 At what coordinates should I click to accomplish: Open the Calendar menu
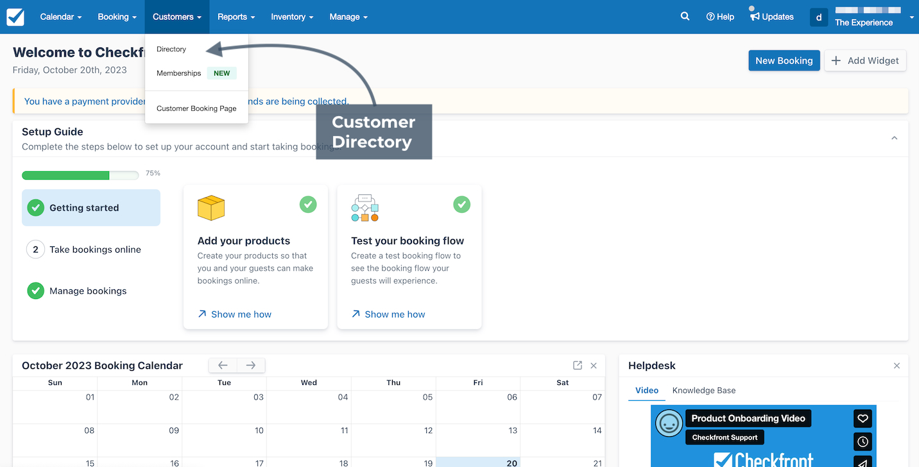tap(61, 17)
